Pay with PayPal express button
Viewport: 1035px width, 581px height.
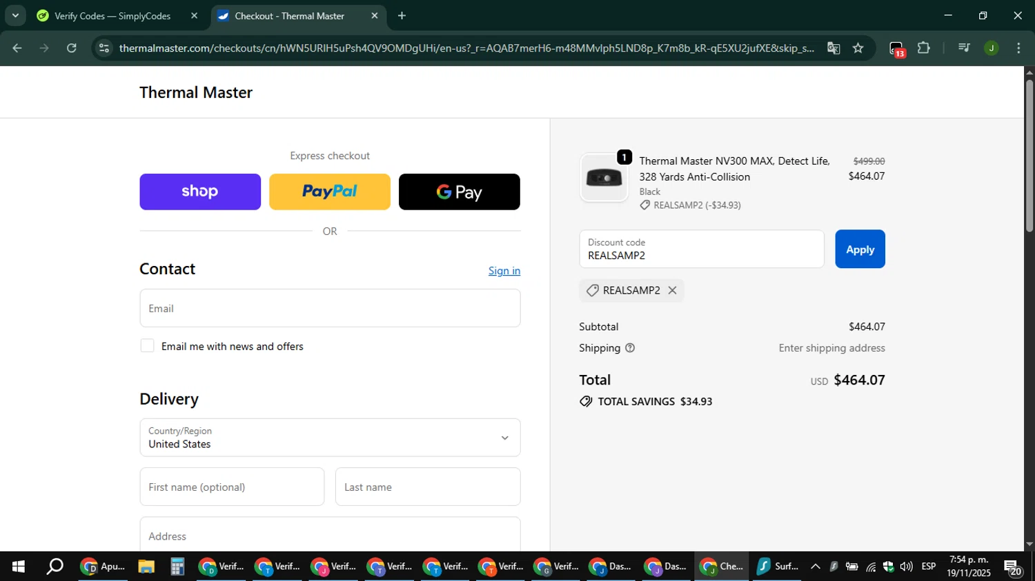coord(330,192)
